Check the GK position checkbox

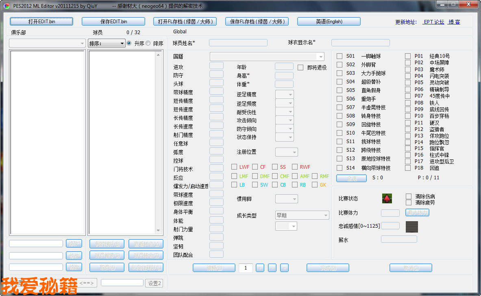(315, 185)
